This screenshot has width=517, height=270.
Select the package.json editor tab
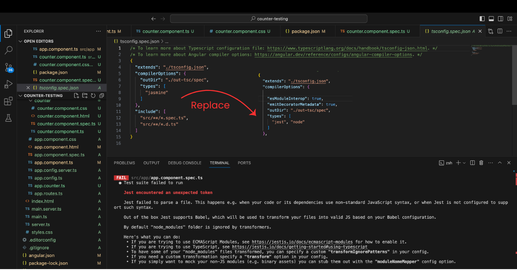click(307, 31)
